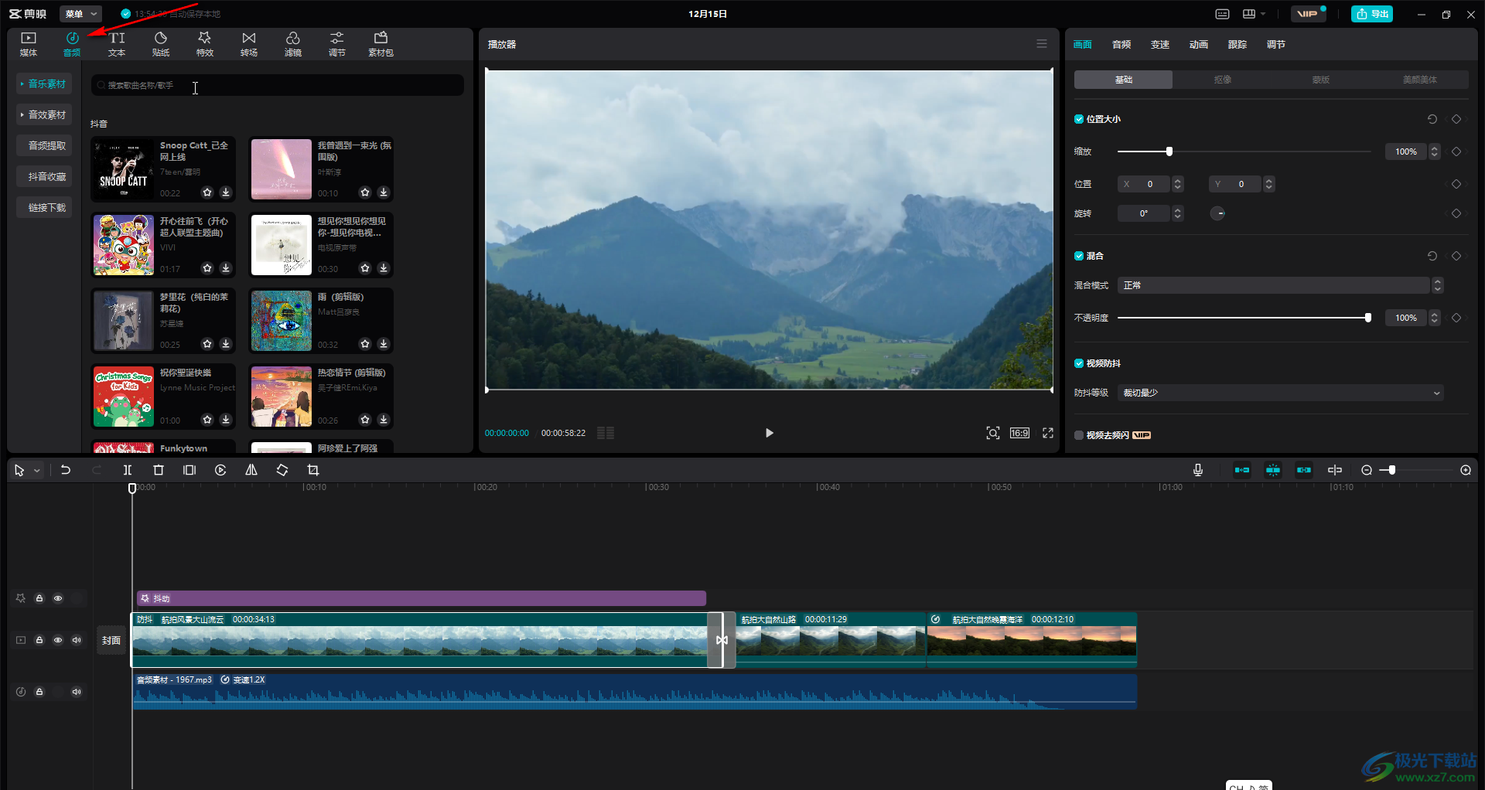Click the reverse playback tool icon

(x=220, y=470)
